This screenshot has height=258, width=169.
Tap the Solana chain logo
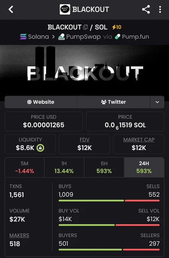(x=23, y=36)
